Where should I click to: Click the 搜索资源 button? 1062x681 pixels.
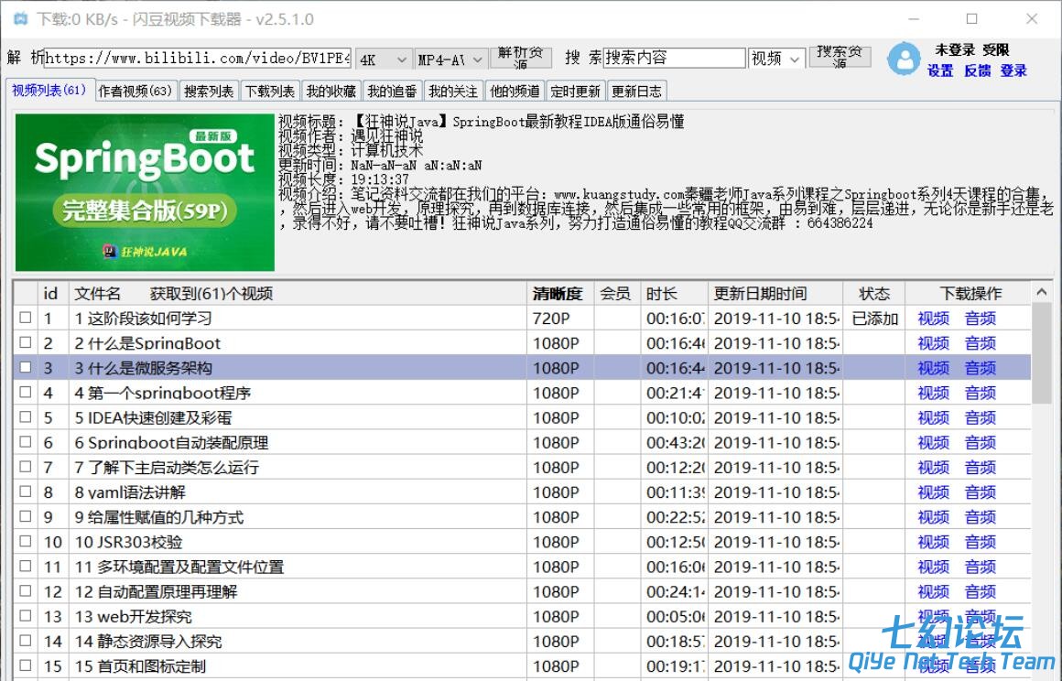(x=840, y=59)
